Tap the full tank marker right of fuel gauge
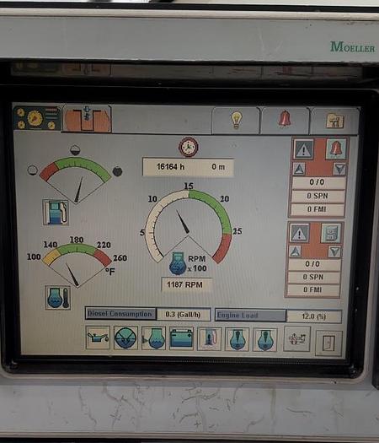 117,171
